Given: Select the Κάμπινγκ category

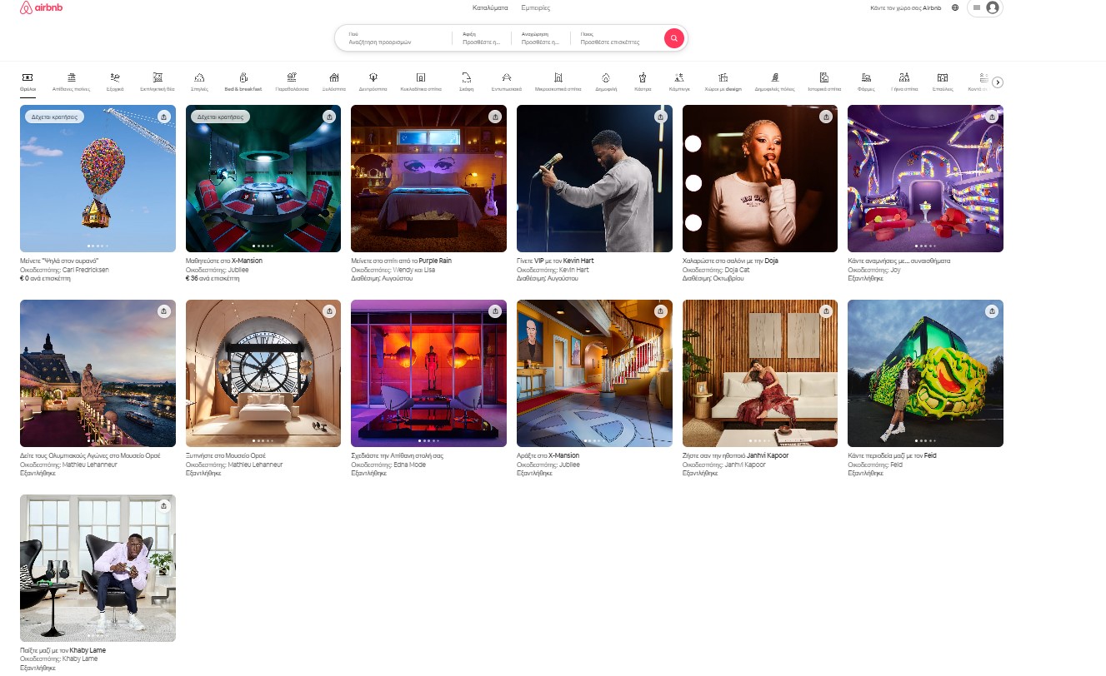Looking at the screenshot, I should [679, 81].
